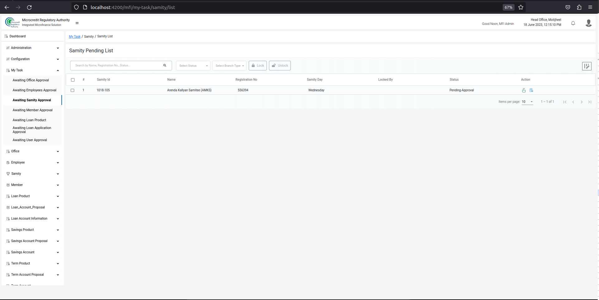Click the unlock padlock action icon for Arenda Kallyan Samitee
The image size is (599, 300).
[x=524, y=90]
